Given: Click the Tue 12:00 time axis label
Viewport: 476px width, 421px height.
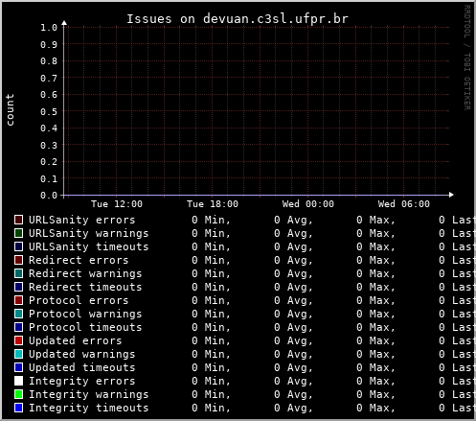Looking at the screenshot, I should (x=117, y=204).
